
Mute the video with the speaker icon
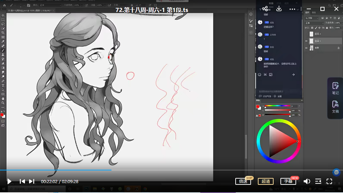(x=307, y=181)
